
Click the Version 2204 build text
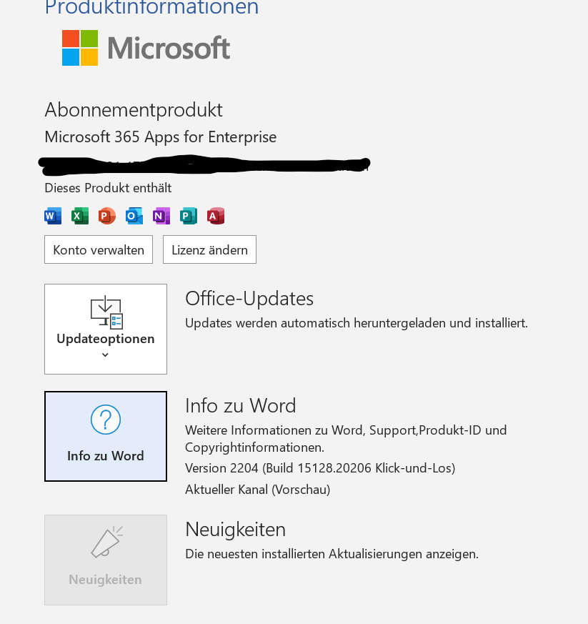point(320,468)
